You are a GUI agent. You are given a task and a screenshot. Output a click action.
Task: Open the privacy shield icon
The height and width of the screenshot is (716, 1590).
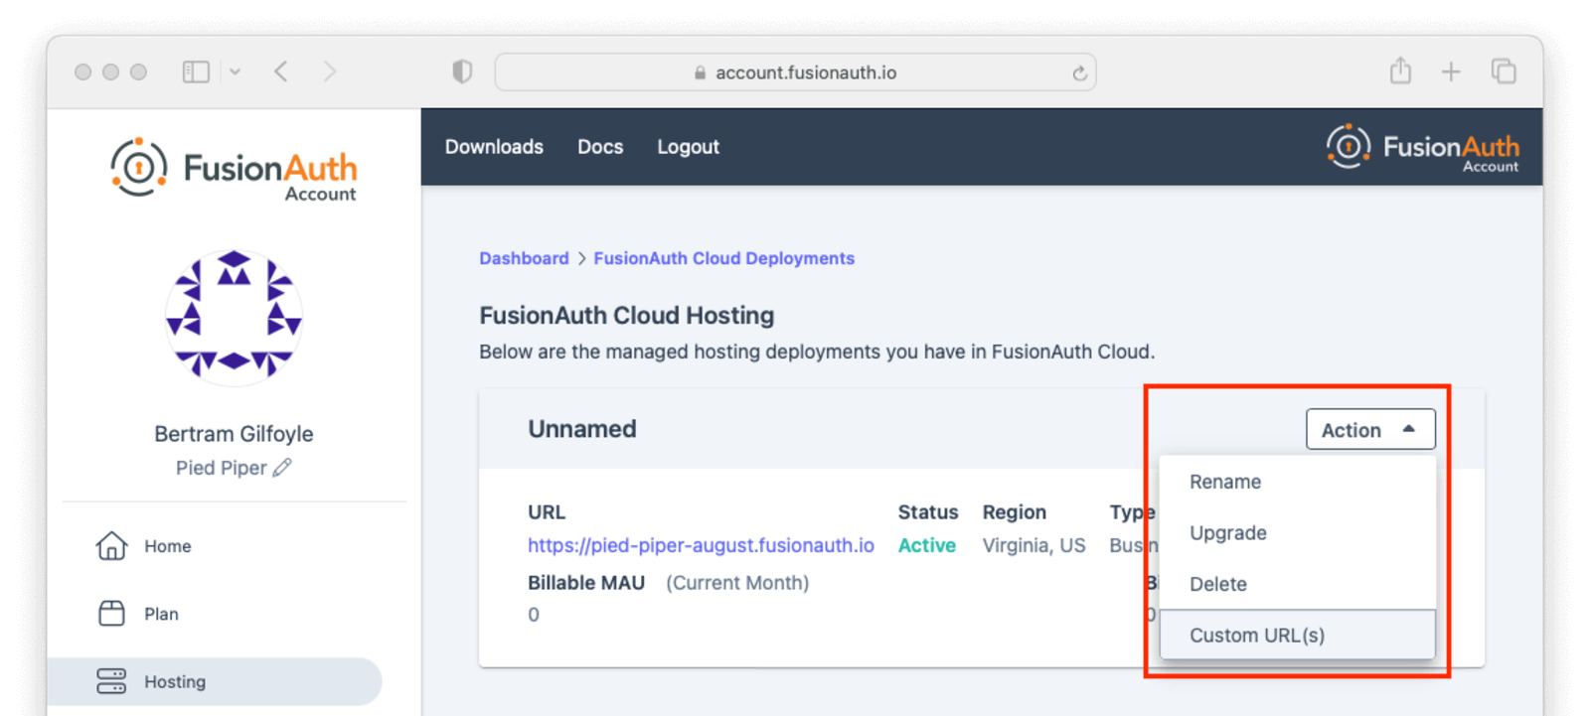pos(462,72)
